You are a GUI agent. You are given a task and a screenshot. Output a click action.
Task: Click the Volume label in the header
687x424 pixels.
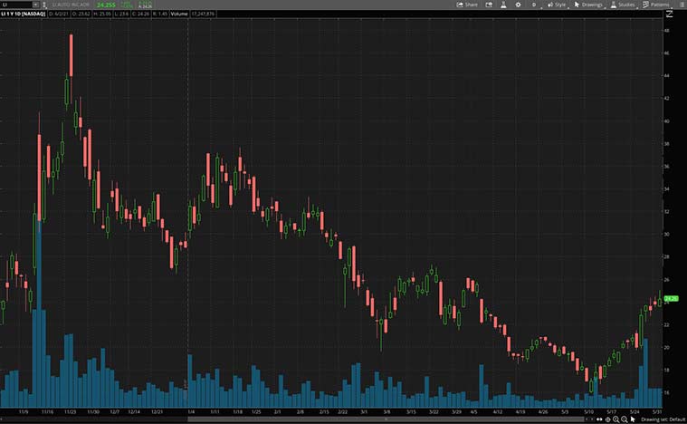[x=179, y=14]
